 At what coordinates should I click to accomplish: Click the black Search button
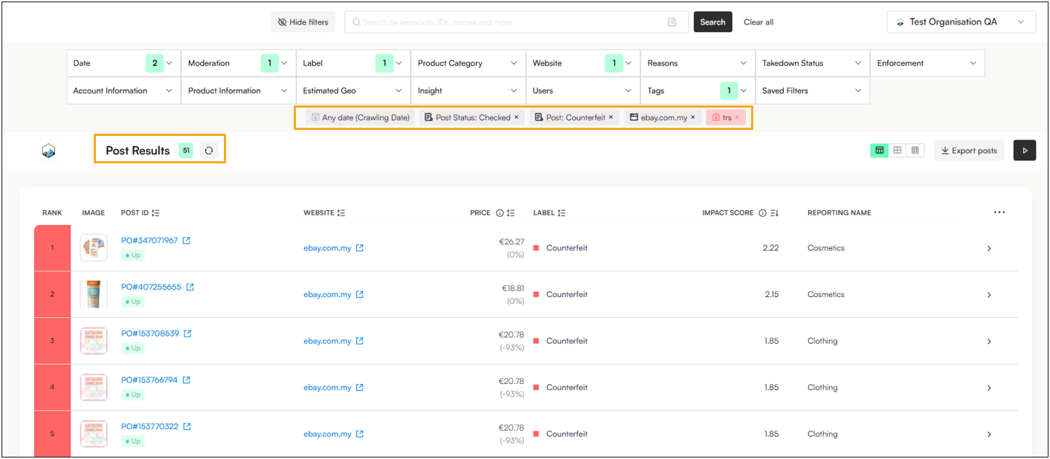[712, 22]
